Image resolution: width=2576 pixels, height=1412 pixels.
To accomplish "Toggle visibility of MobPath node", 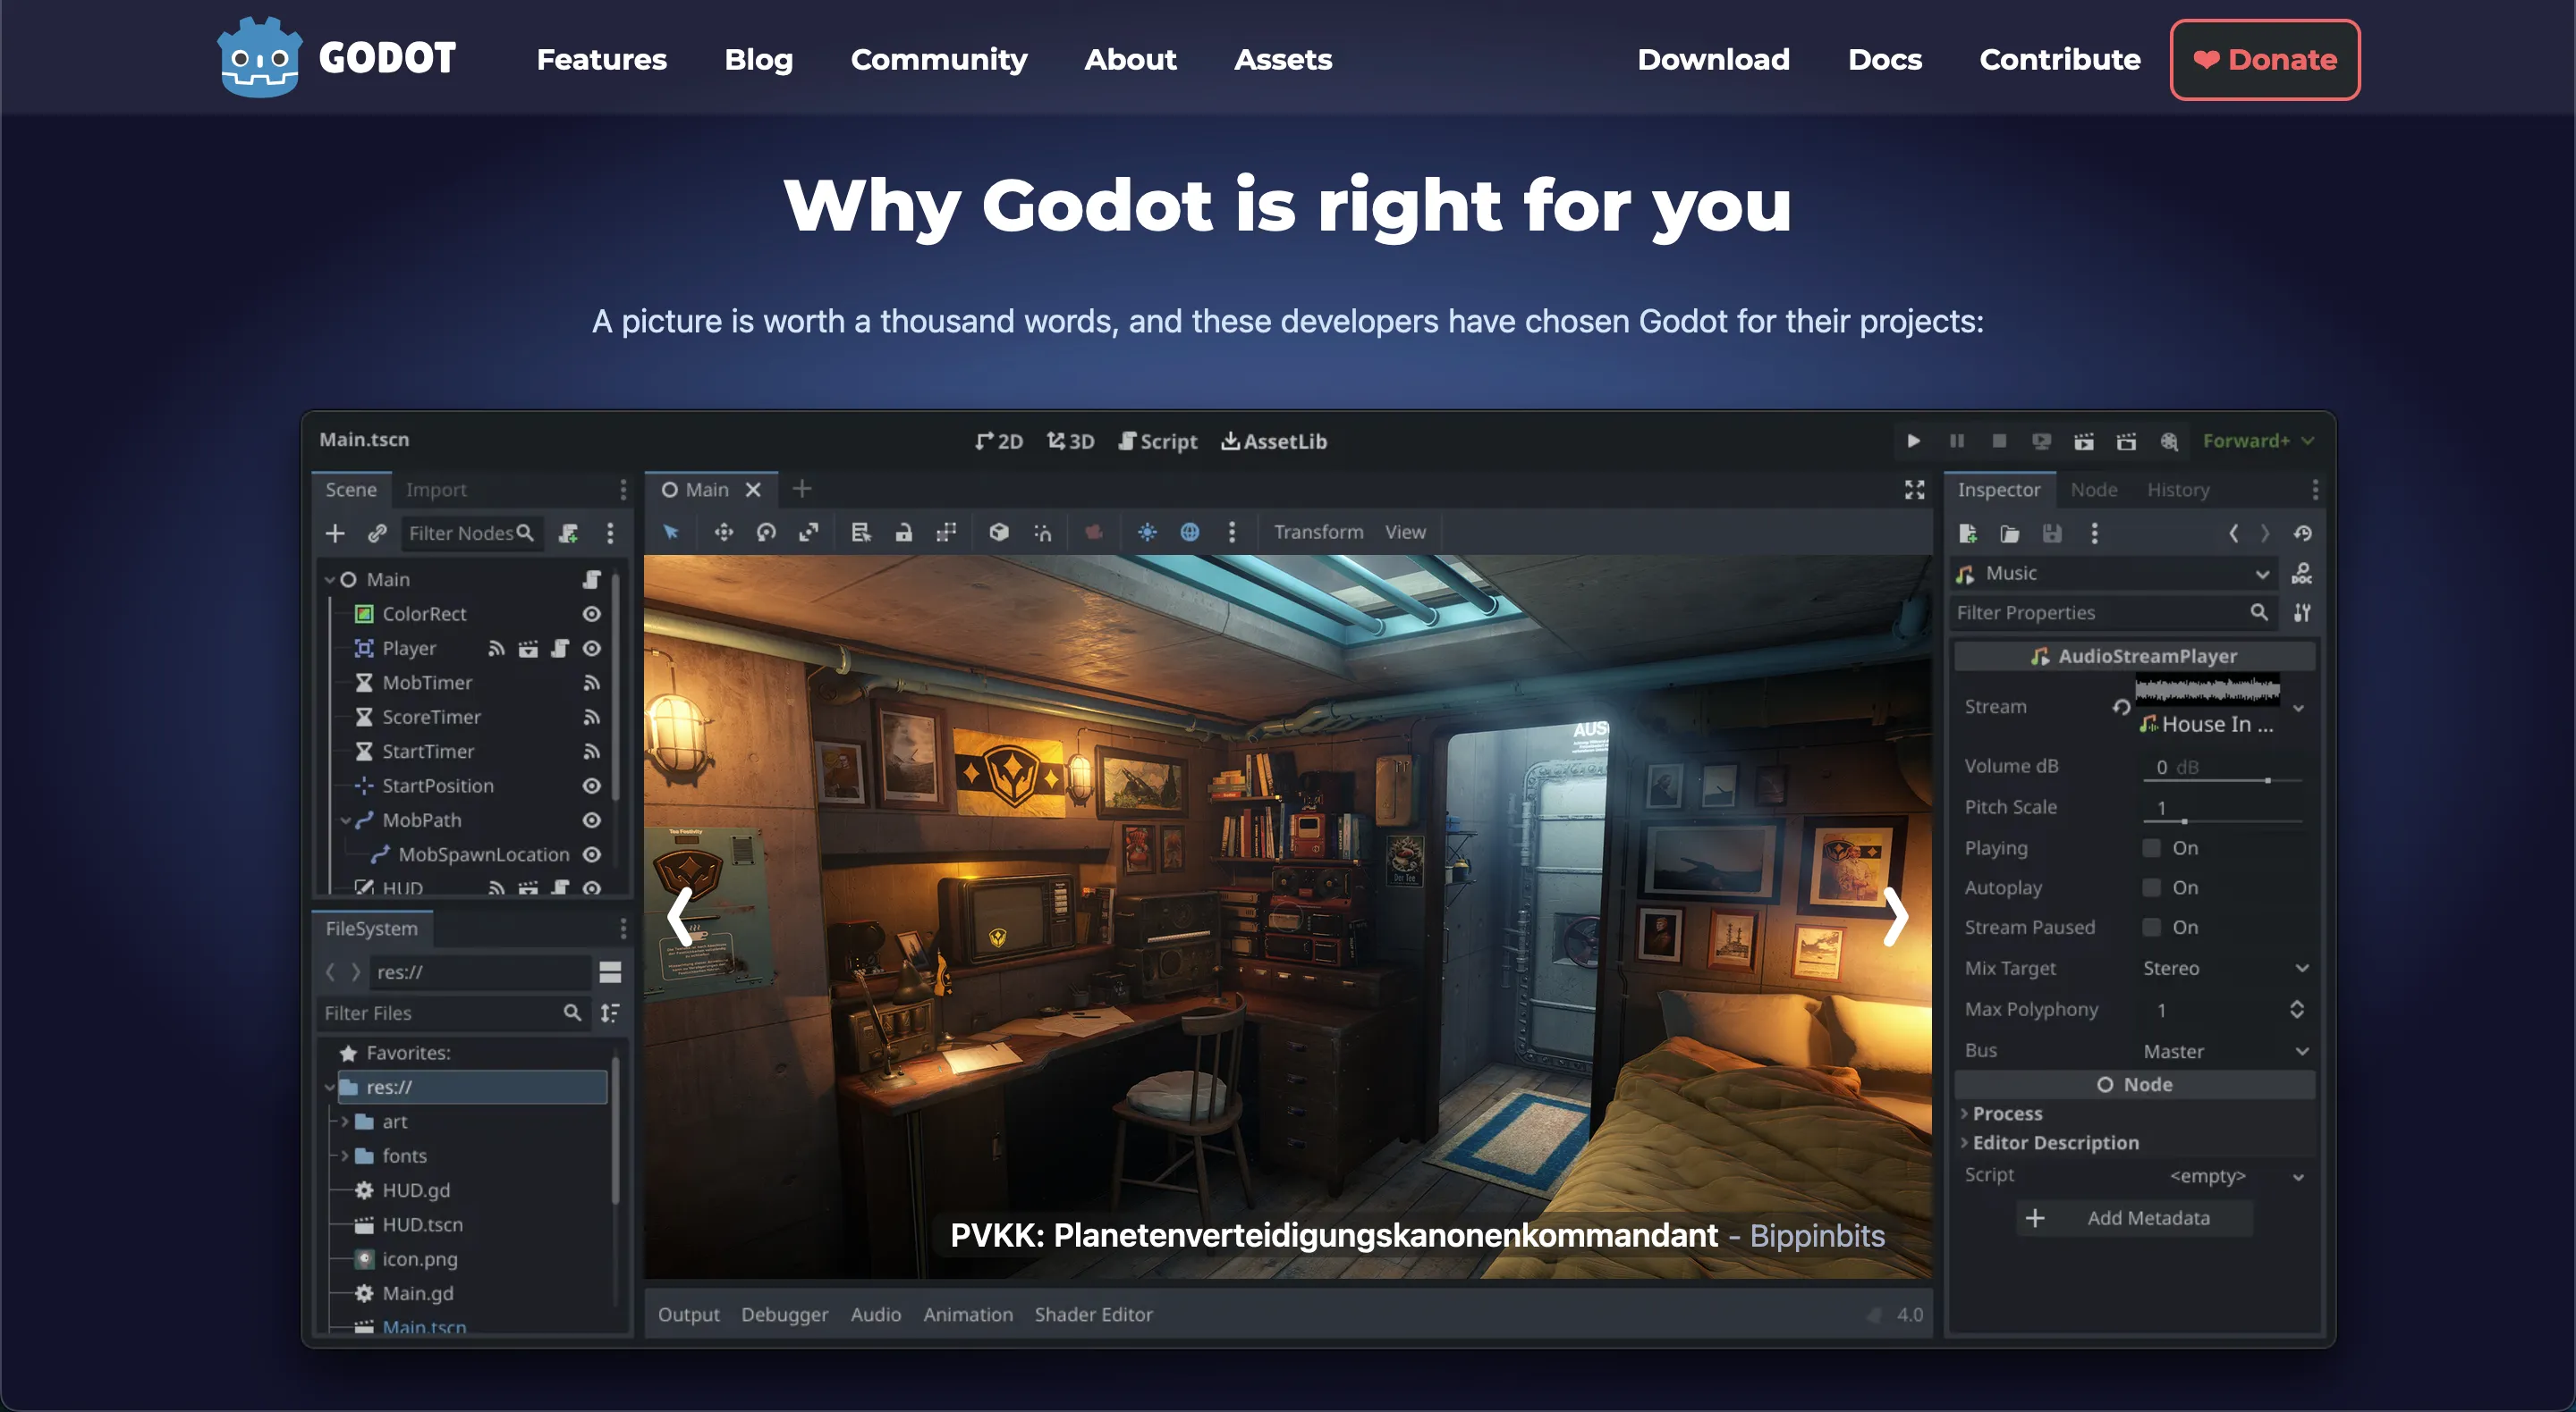I will 592,820.
